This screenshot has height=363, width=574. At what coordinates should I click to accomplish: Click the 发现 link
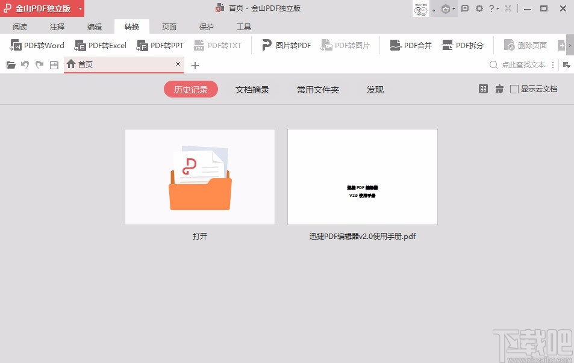(375, 89)
